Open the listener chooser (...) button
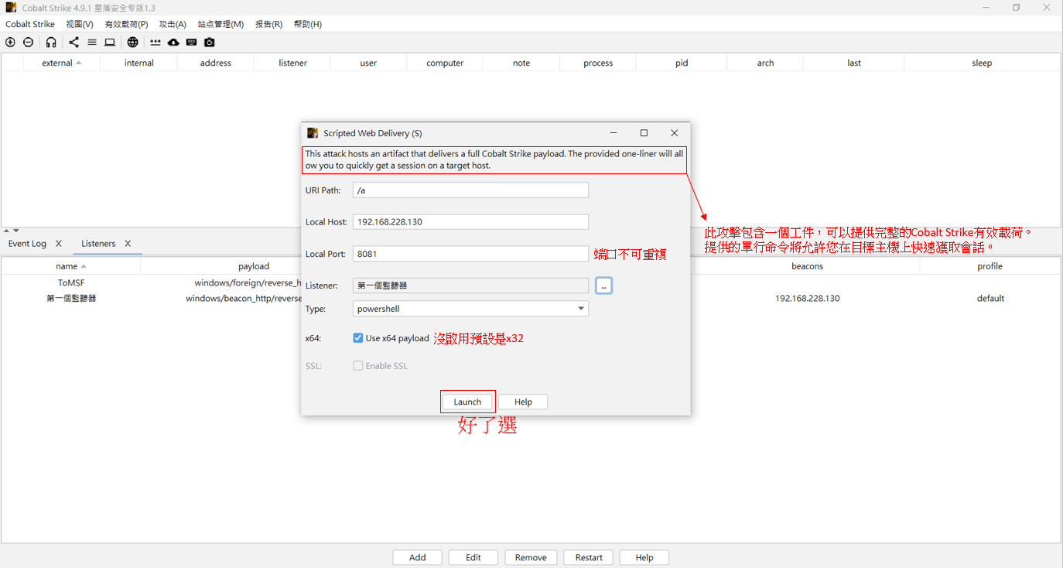This screenshot has height=568, width=1063. coord(604,286)
